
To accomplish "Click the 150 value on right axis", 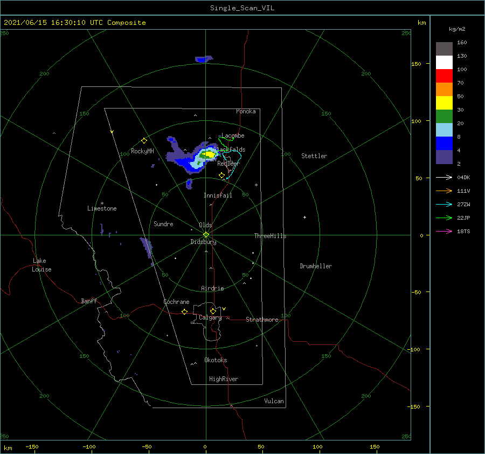I will [x=416, y=64].
